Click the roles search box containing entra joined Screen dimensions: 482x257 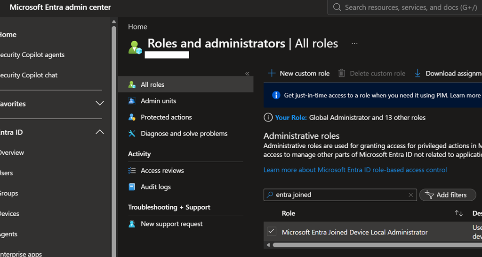point(340,195)
